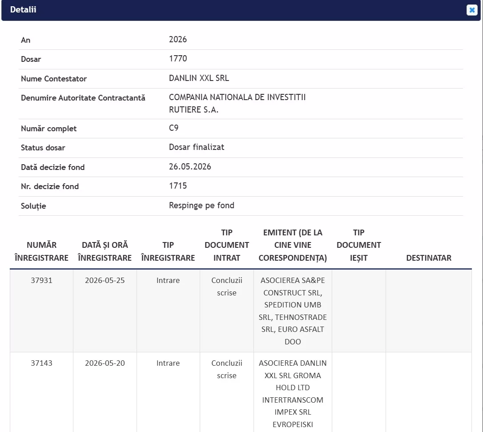Image resolution: width=483 pixels, height=432 pixels.
Task: Click the Detalii dialog title
Action: pyautogui.click(x=23, y=9)
